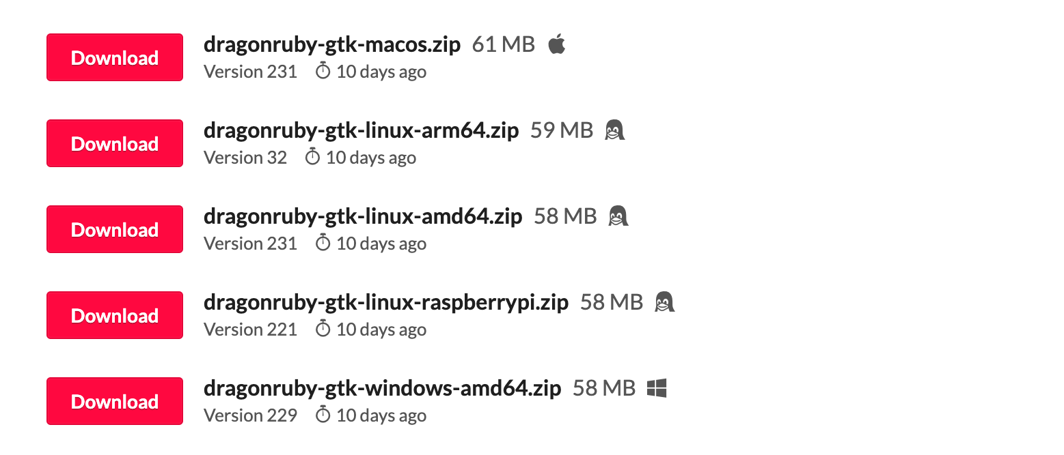Click the Linux icon next to linux-amd64

click(618, 216)
